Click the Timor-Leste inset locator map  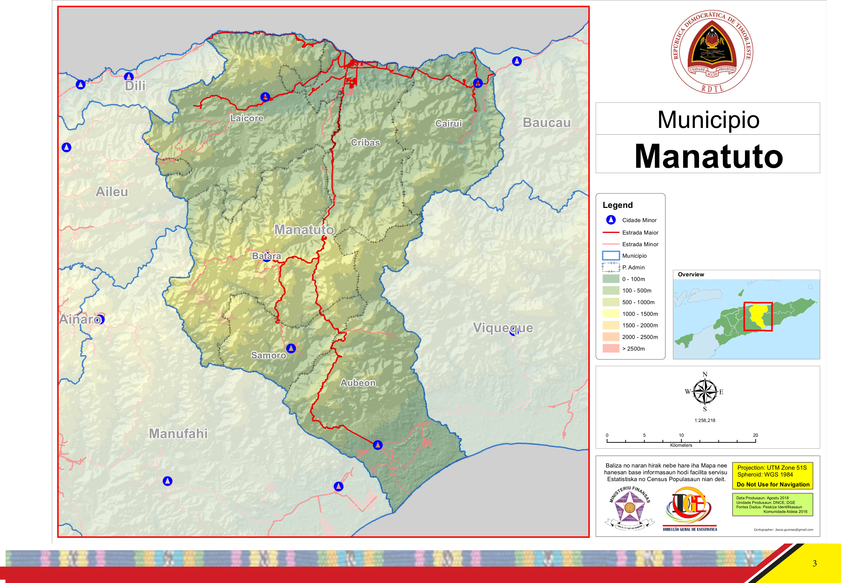click(x=746, y=319)
